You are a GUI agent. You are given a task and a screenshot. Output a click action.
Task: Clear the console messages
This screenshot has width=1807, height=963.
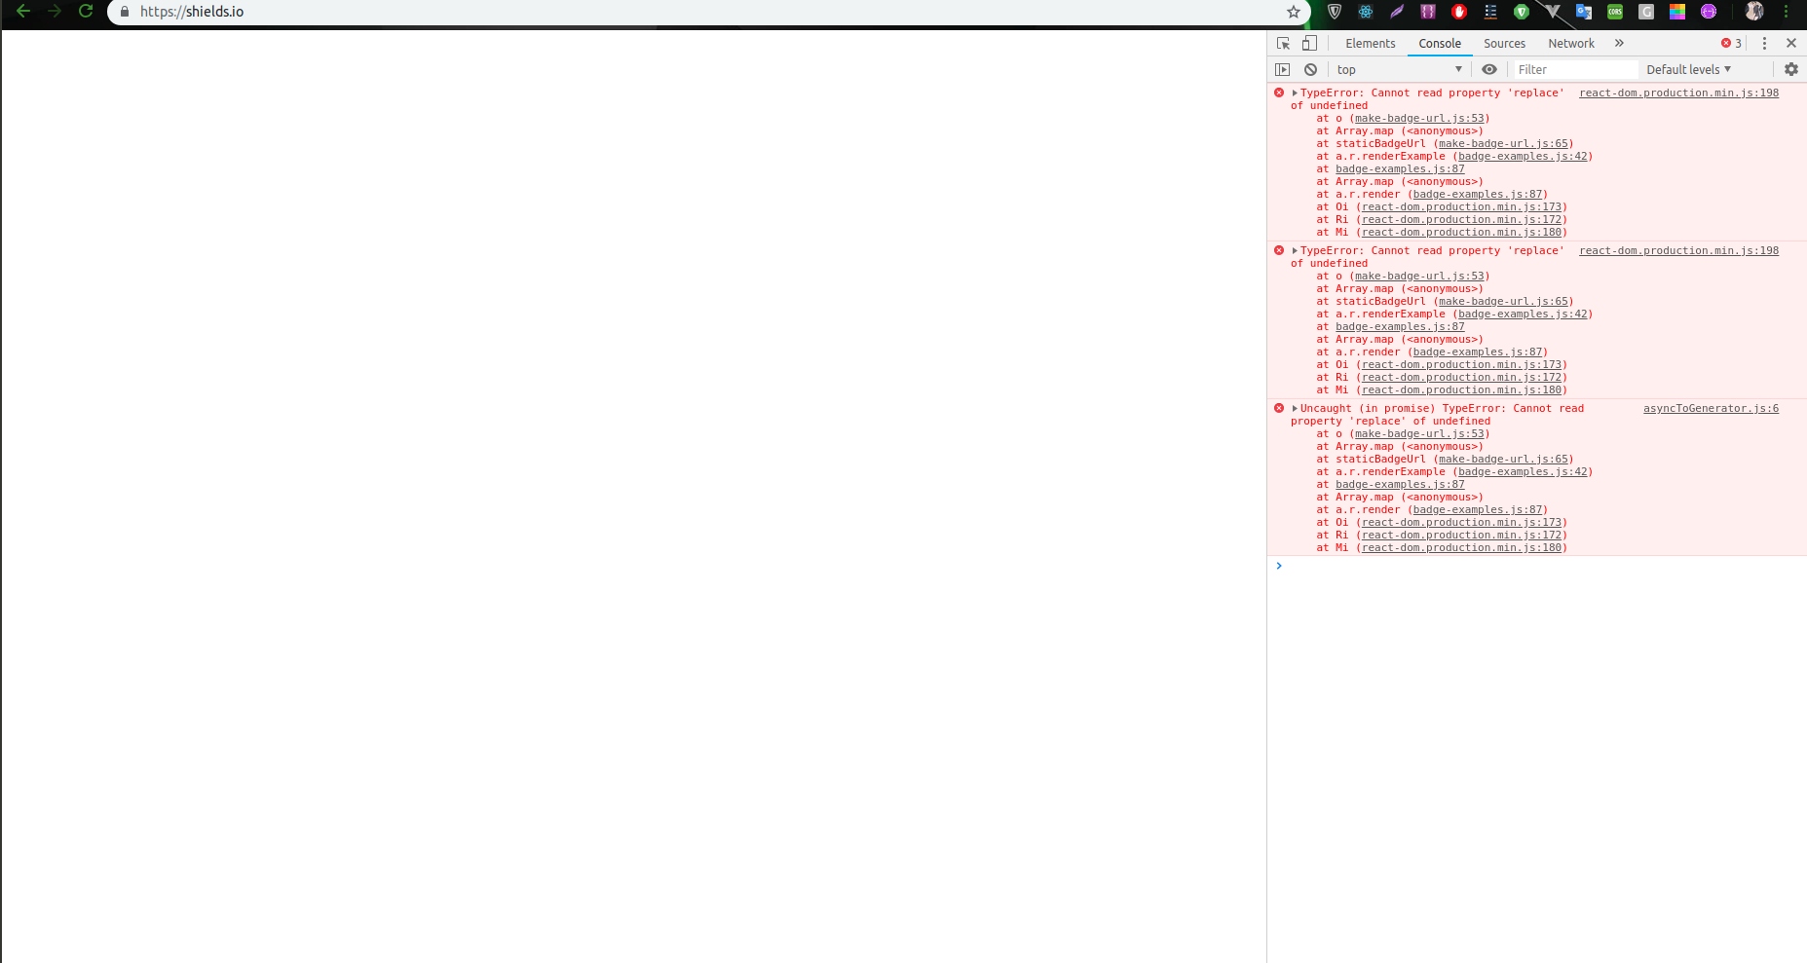[1312, 69]
